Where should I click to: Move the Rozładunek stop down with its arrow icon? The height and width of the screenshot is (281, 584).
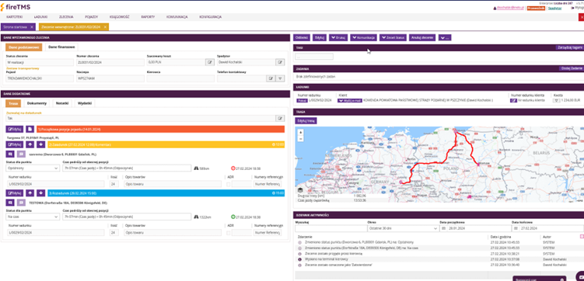coord(41,193)
